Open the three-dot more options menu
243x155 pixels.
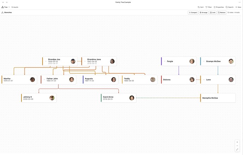click(x=240, y=2)
